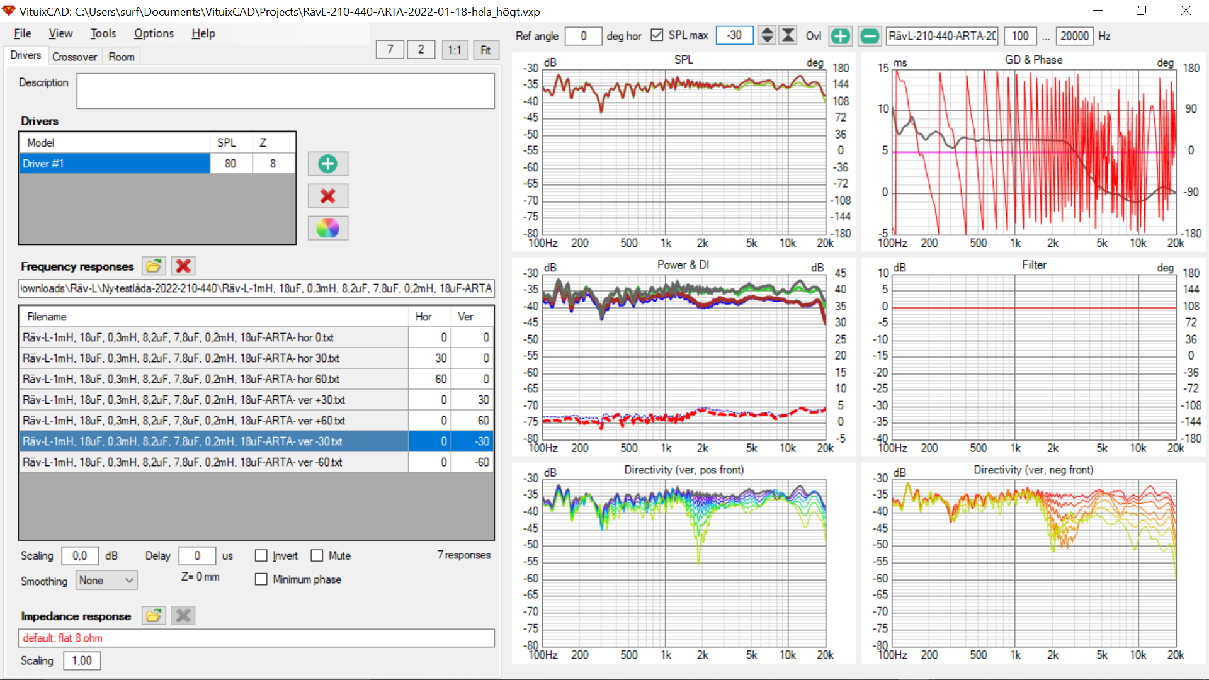Enable the Invert checkbox
Viewport: 1209px width, 680px height.
point(261,555)
